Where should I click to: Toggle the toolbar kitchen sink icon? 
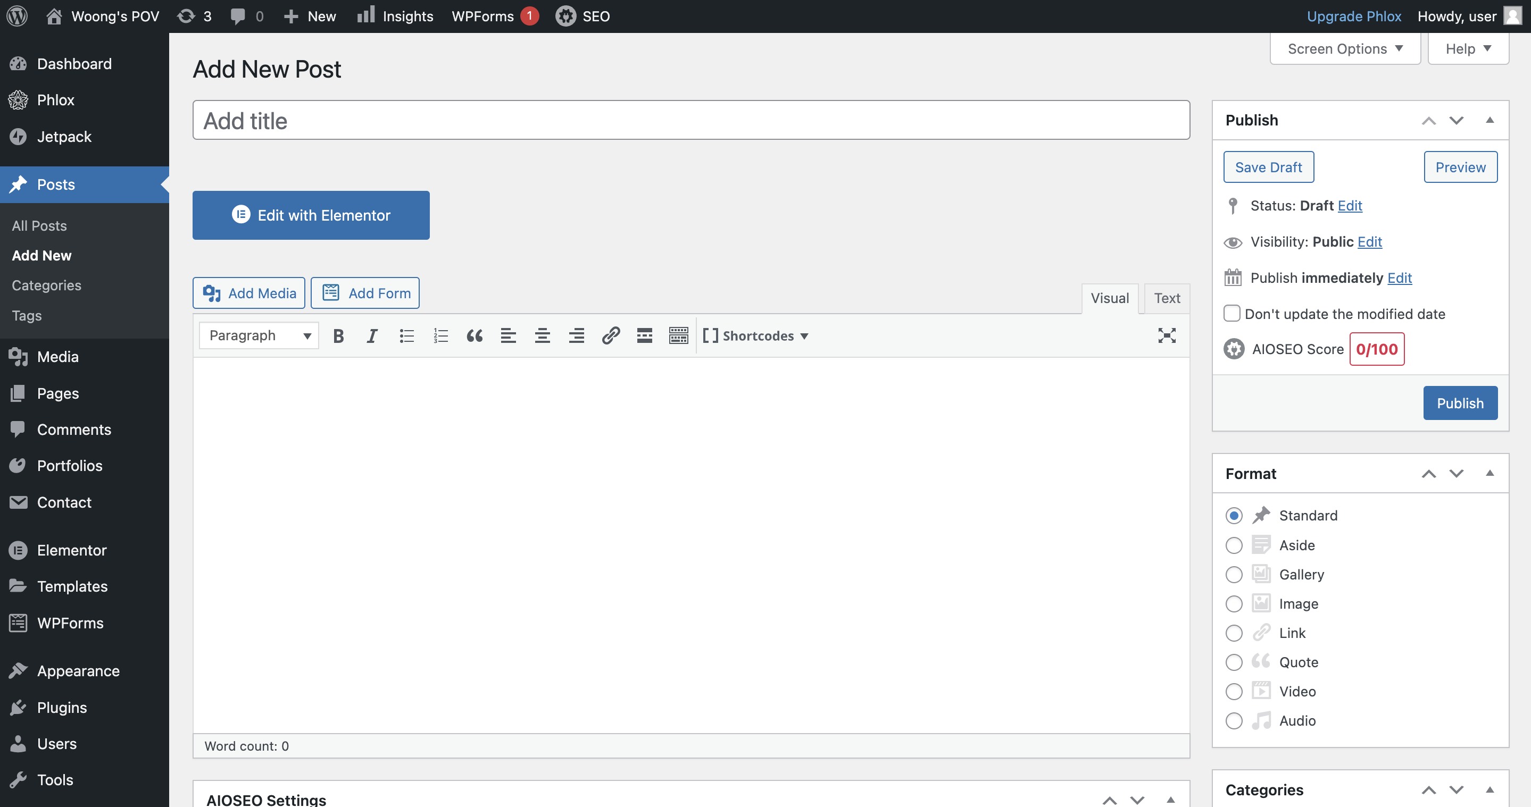(x=678, y=335)
